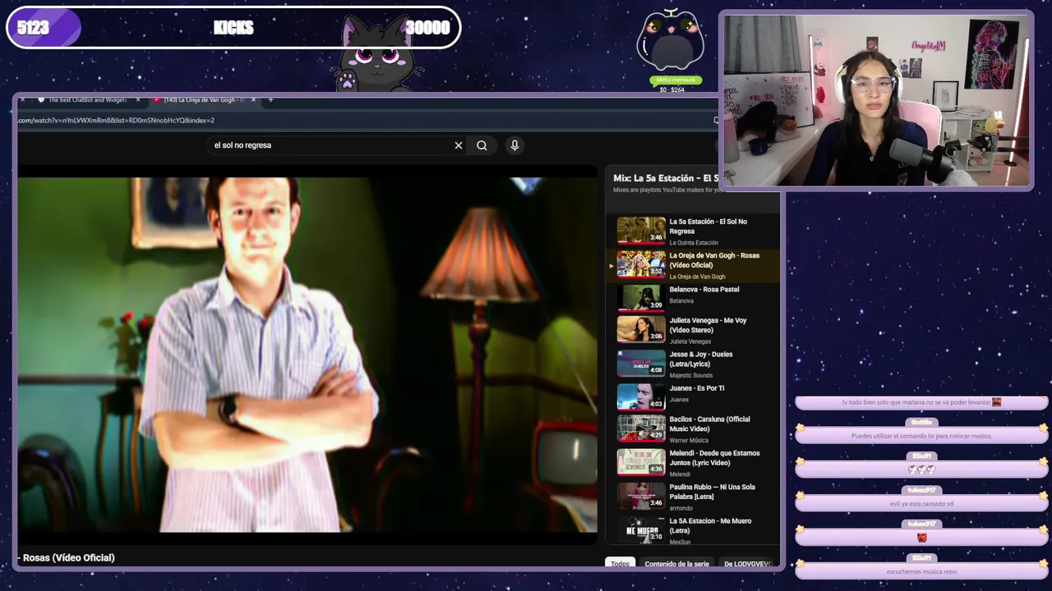Viewport: 1052px width, 591px height.
Task: Open the Jesse & Joy Dueles thumbnail
Action: tap(641, 363)
